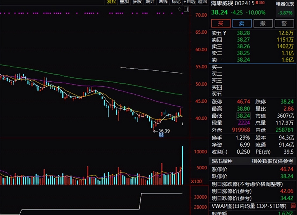
Task: Click the 警 alert button
Action: (284, 23)
